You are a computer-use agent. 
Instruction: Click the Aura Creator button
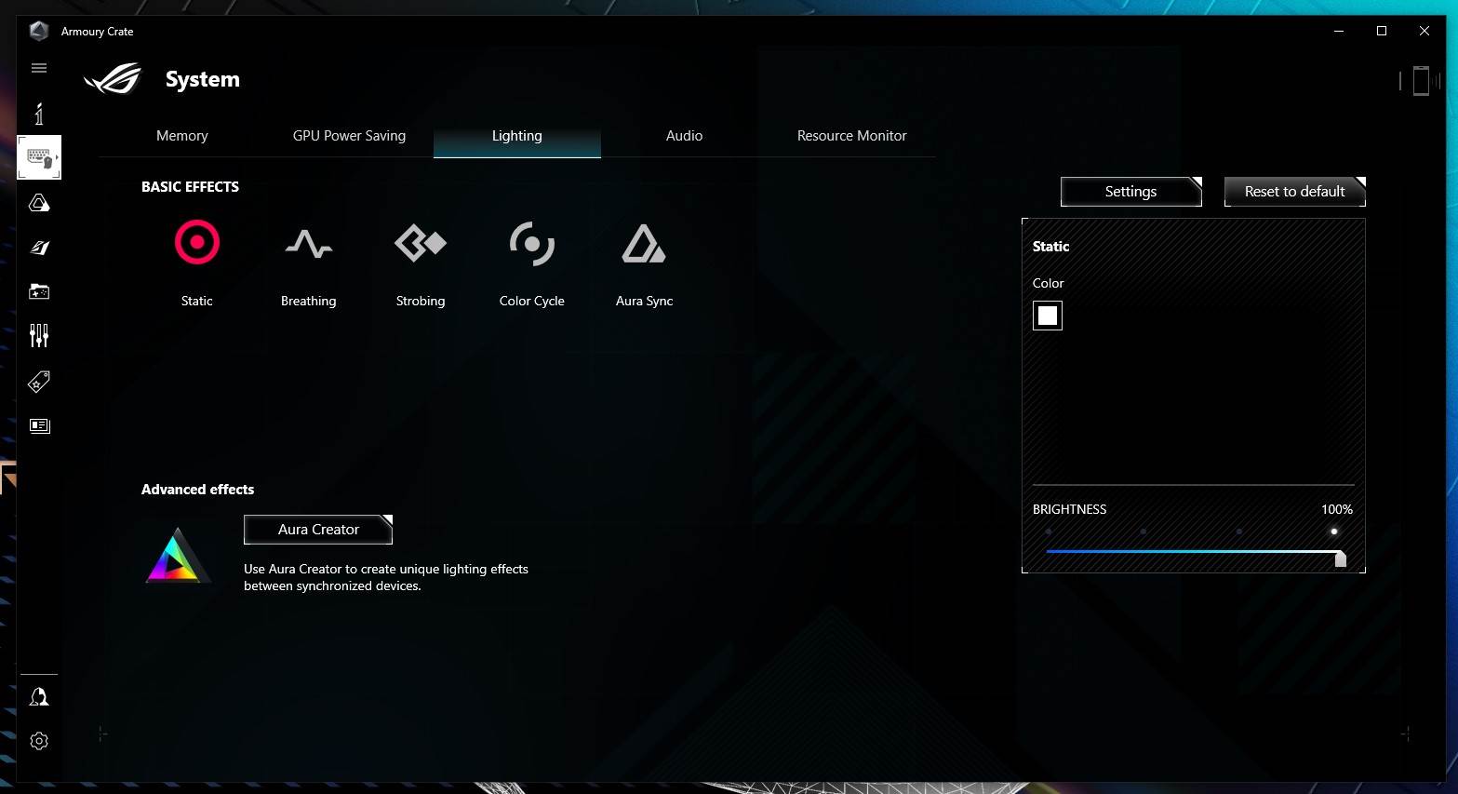tap(318, 530)
